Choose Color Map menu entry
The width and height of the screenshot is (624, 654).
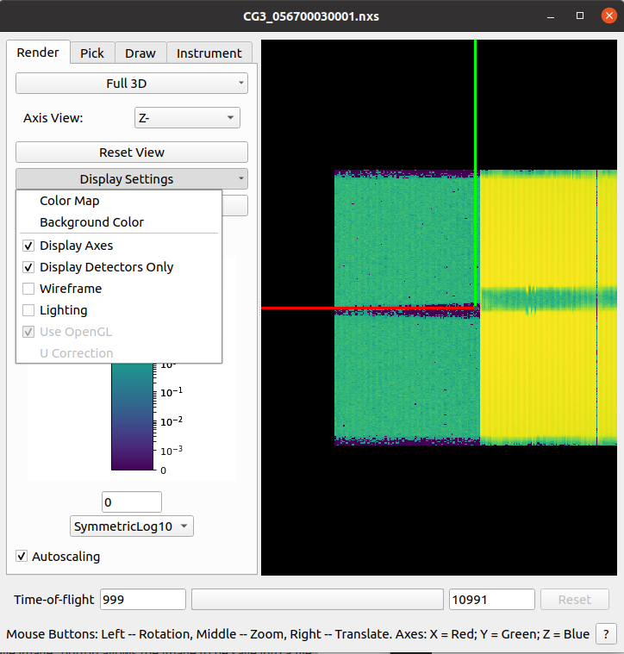click(x=119, y=201)
